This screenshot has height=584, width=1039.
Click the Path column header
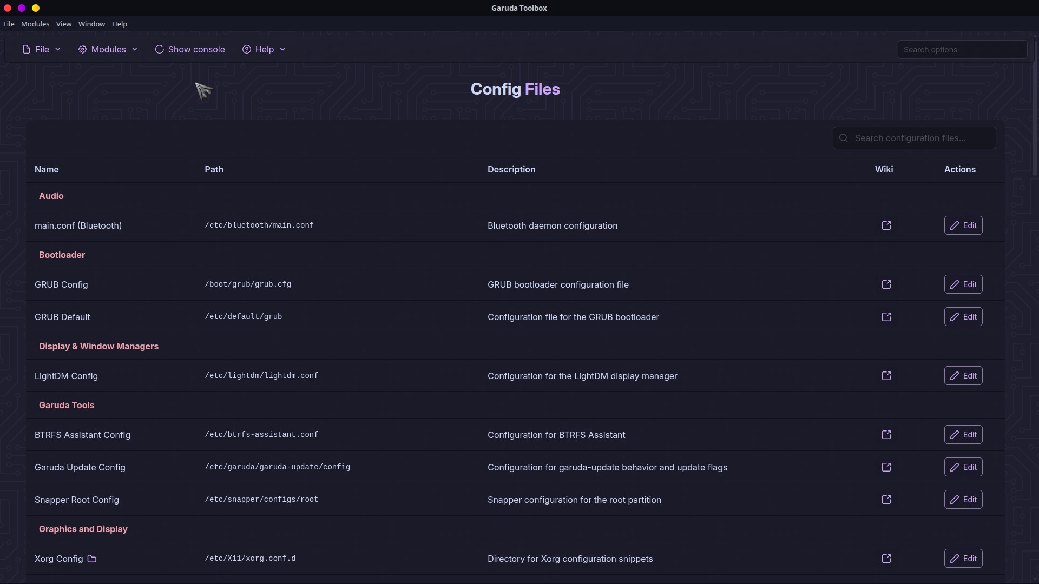(x=214, y=169)
